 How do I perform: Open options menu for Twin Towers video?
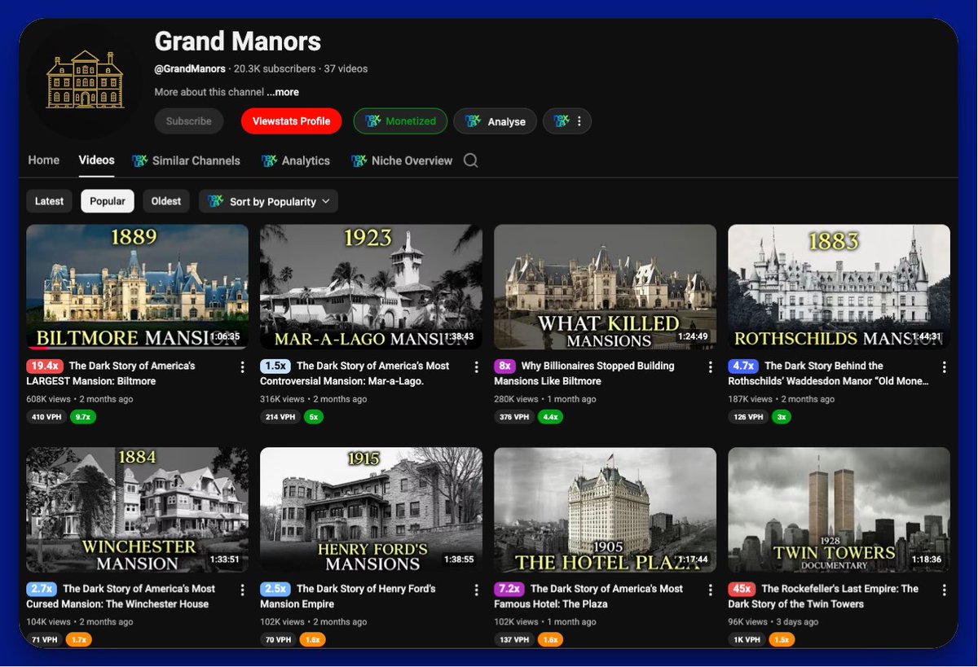click(945, 590)
